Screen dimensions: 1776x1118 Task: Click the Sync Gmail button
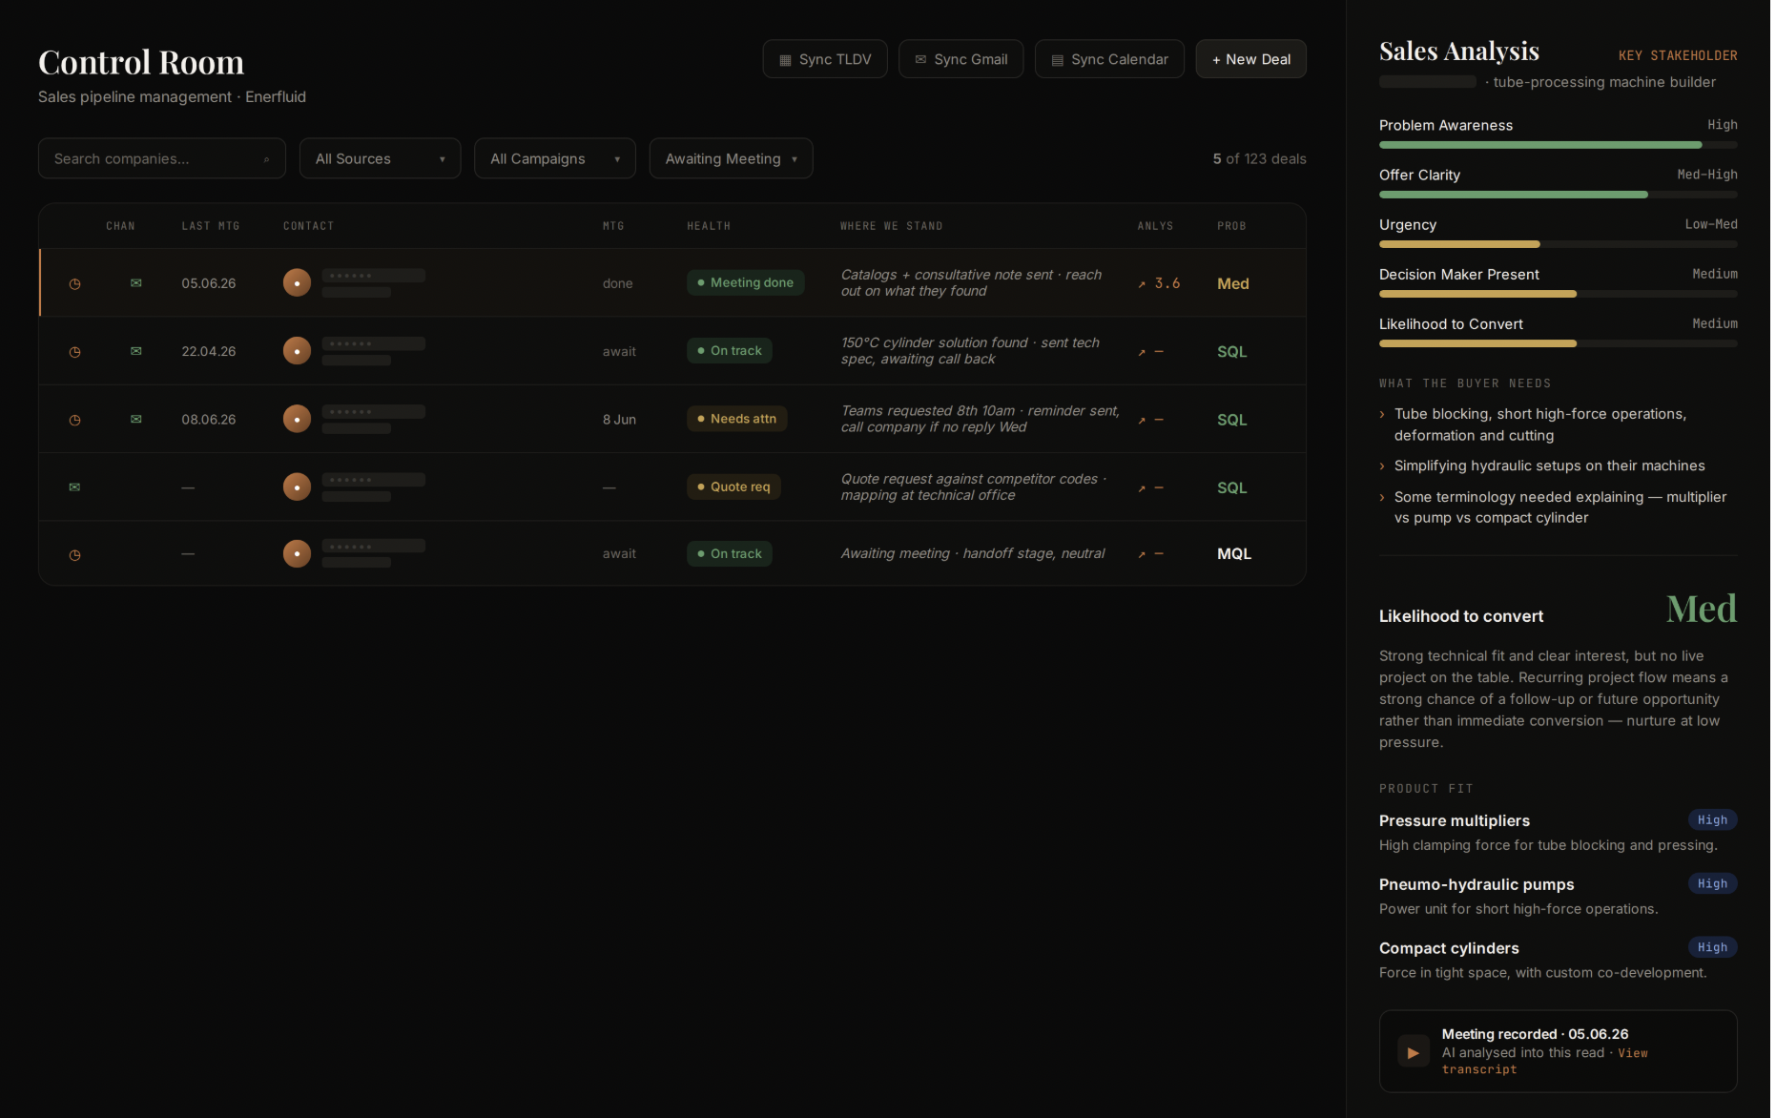[x=960, y=59]
